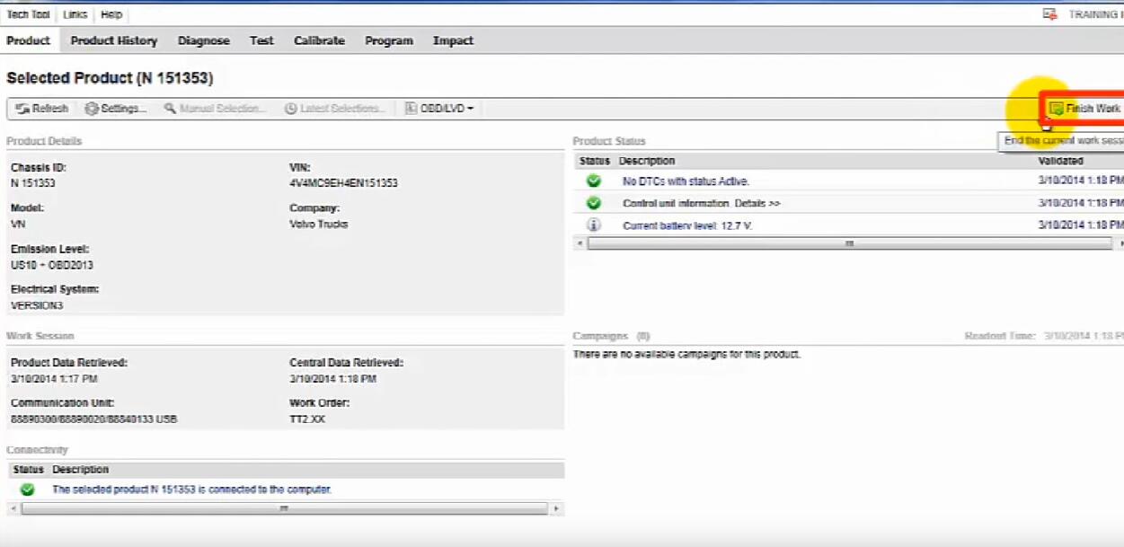Click the Campaigns 'Readout Time' label
Screen dimensions: 1124x547
click(1002, 336)
